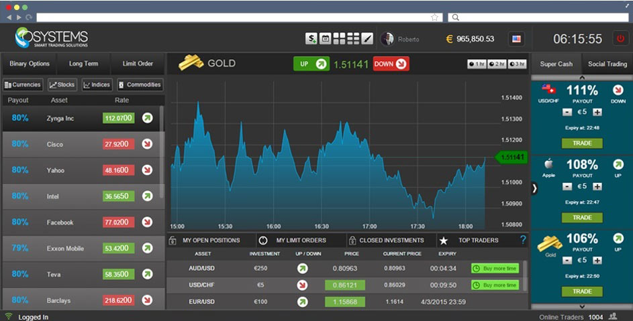Image resolution: width=633 pixels, height=321 pixels.
Task: Click Teva up arrow icon
Action: point(148,274)
